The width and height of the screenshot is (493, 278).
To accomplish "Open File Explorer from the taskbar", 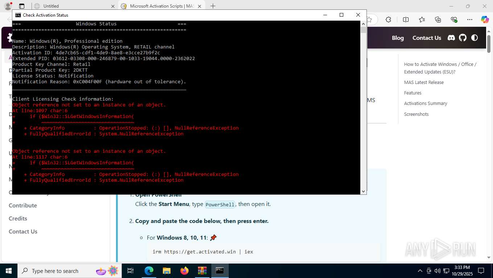I will point(166,271).
